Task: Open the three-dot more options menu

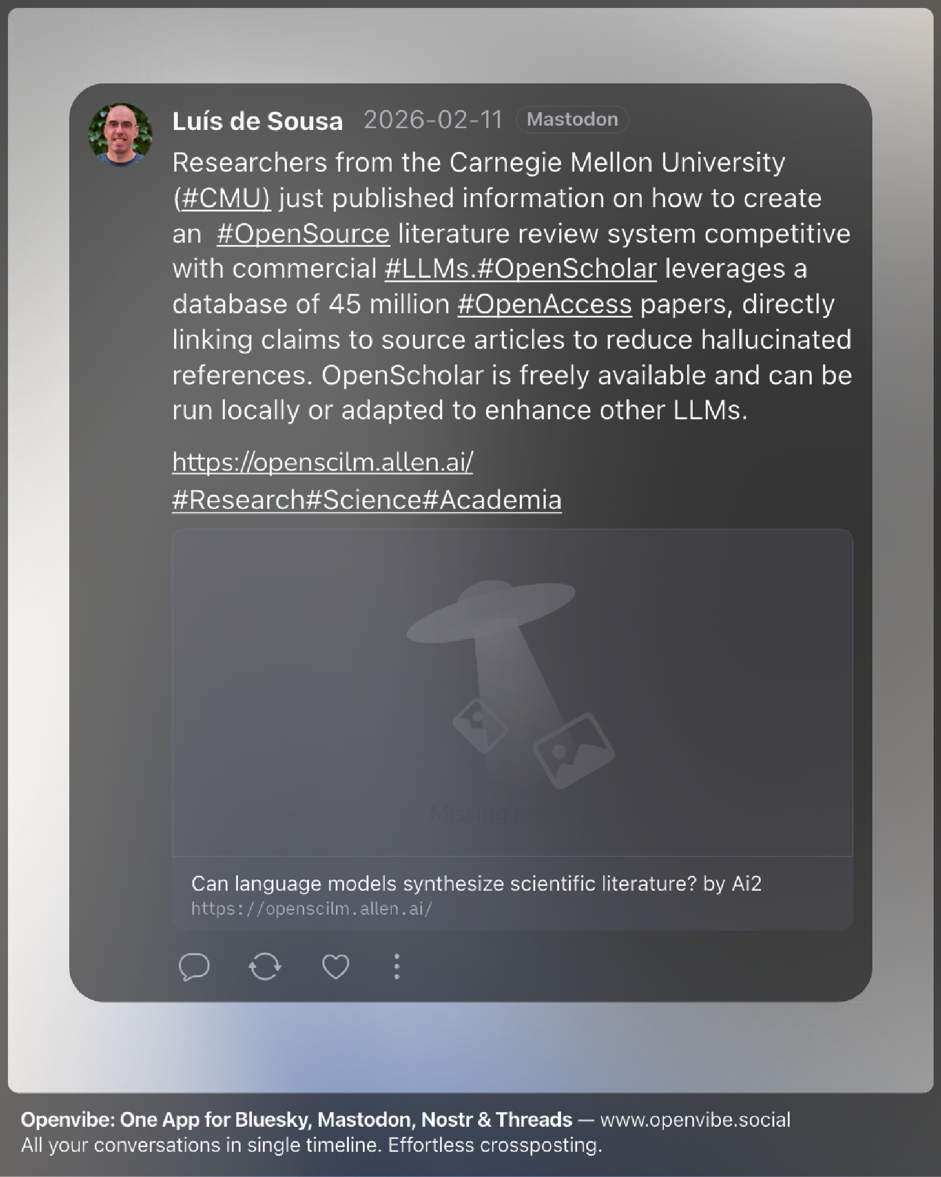Action: [397, 967]
